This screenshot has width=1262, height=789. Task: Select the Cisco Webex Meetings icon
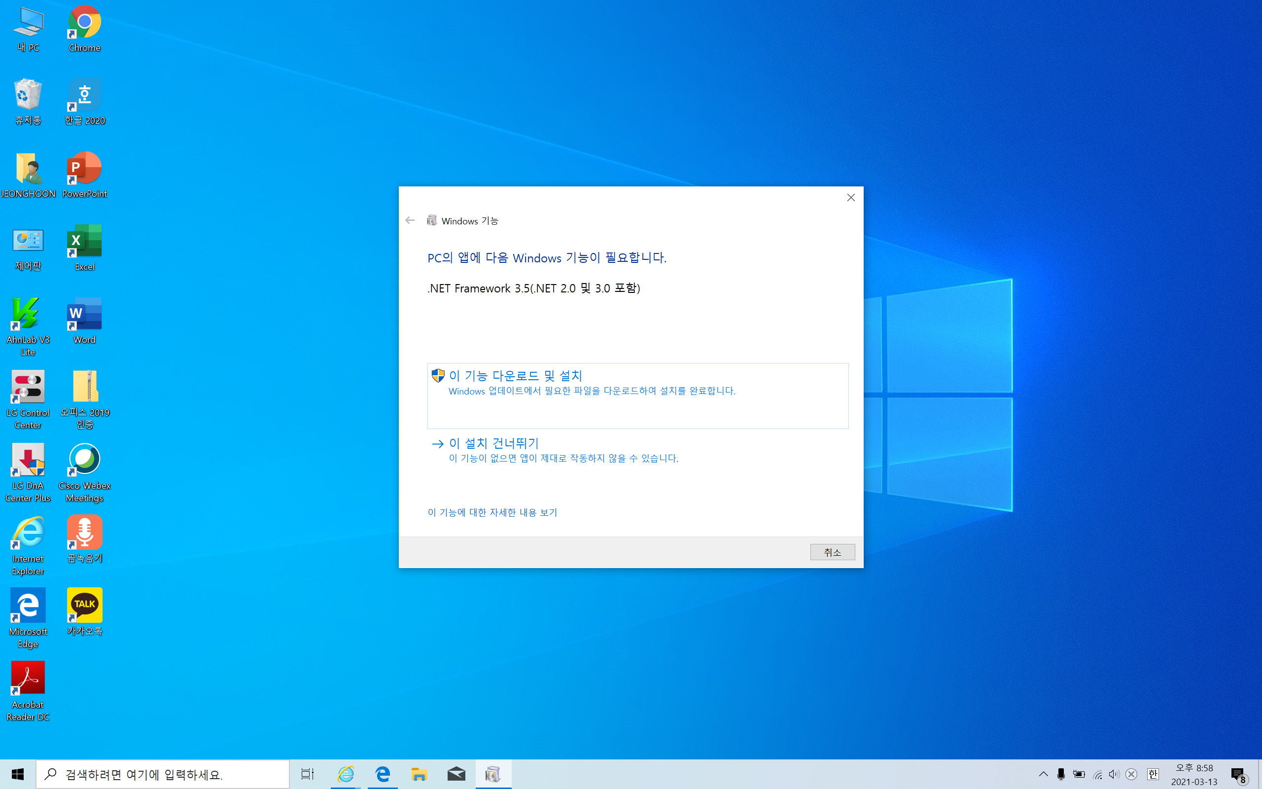[84, 460]
